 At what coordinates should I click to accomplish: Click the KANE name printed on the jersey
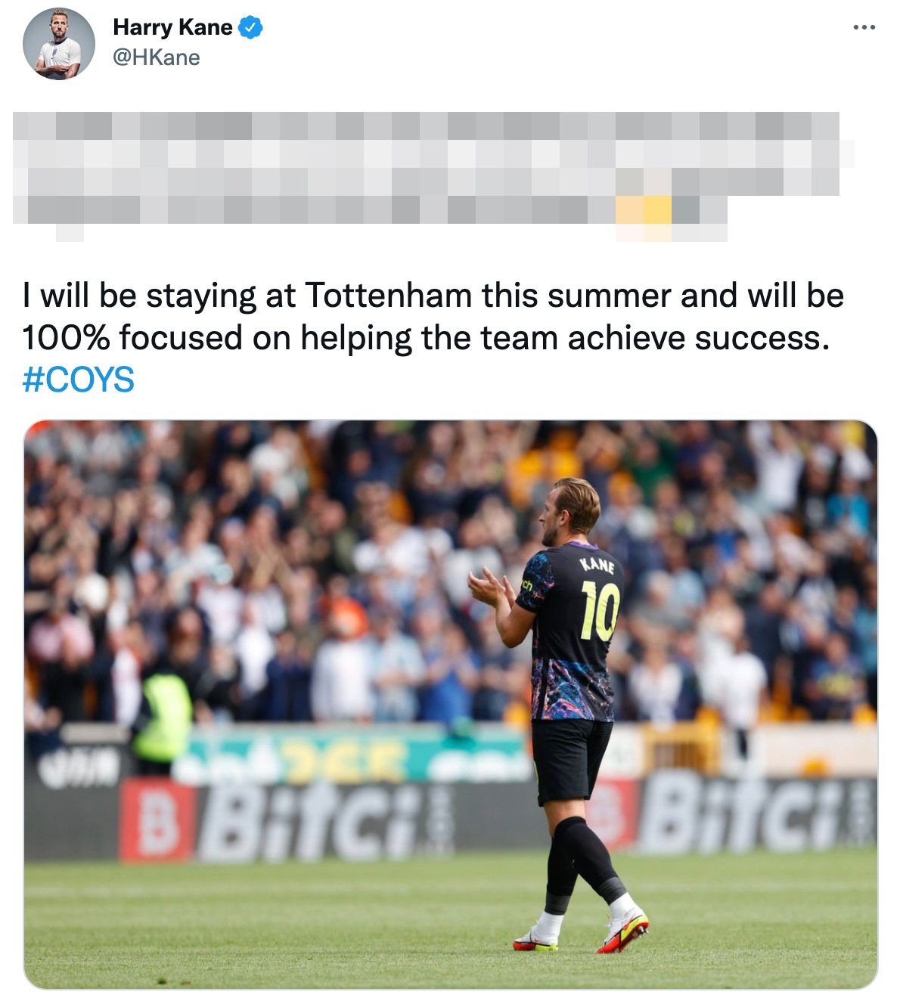597,566
